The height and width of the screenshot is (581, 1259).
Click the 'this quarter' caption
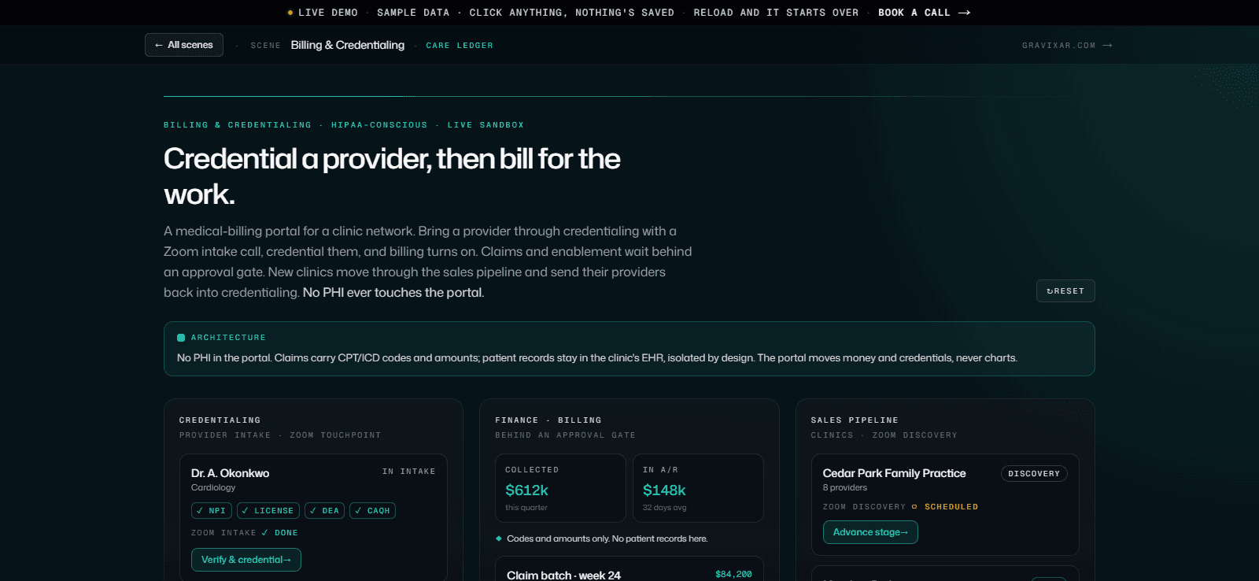tap(526, 508)
